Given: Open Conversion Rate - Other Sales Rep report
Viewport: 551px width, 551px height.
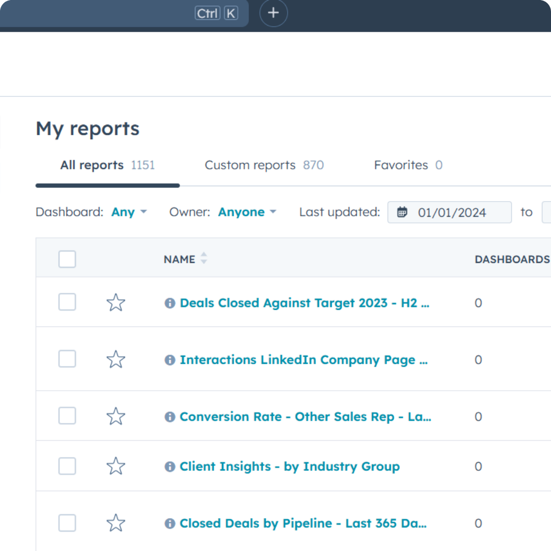Looking at the screenshot, I should click(x=306, y=417).
